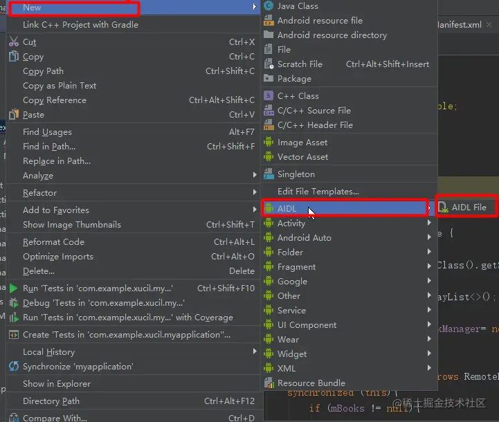Click the Paste icon
The image size is (499, 422).
tap(14, 114)
